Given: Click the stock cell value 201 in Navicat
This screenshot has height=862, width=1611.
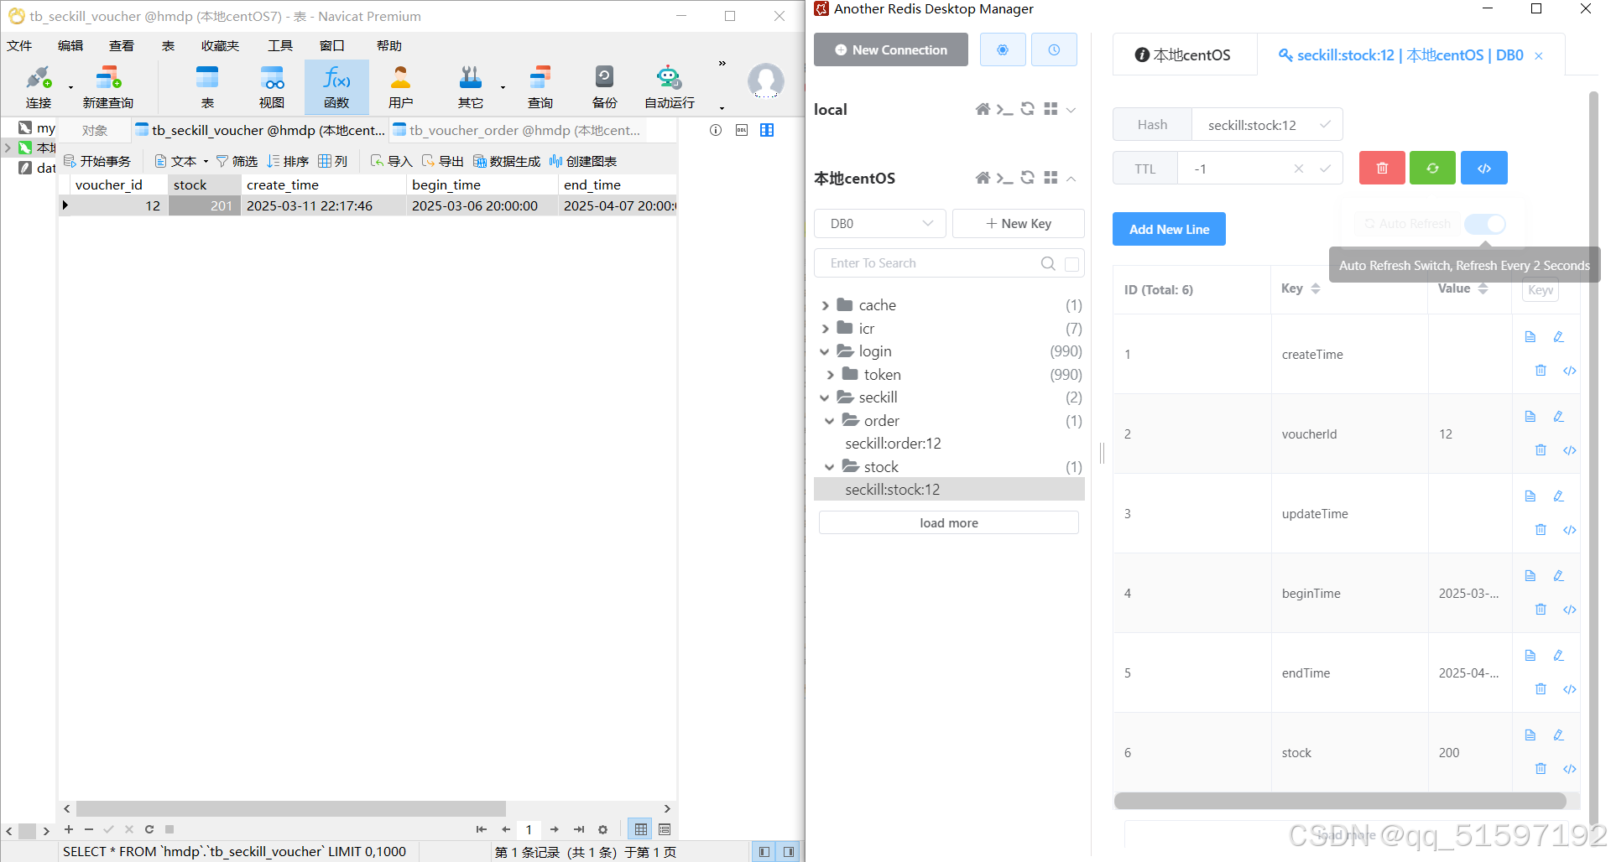Looking at the screenshot, I should click(x=205, y=205).
